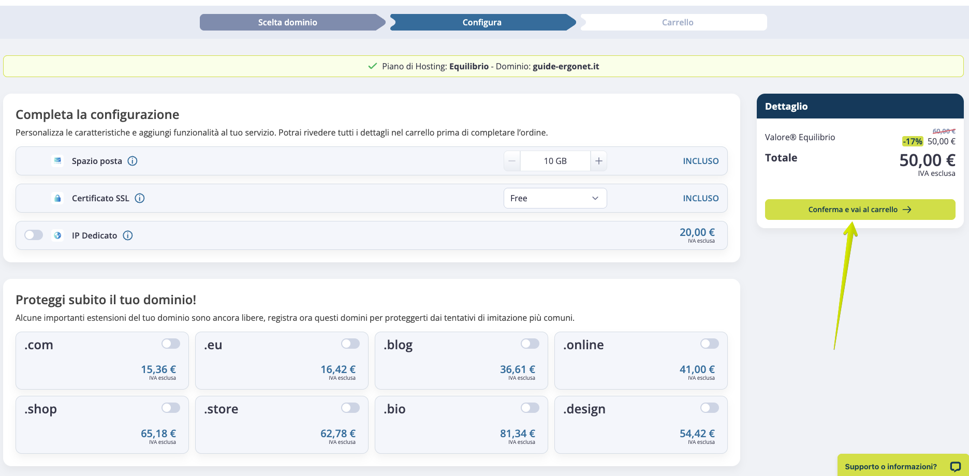Click the padlock icon of Certificato SSL

point(57,198)
